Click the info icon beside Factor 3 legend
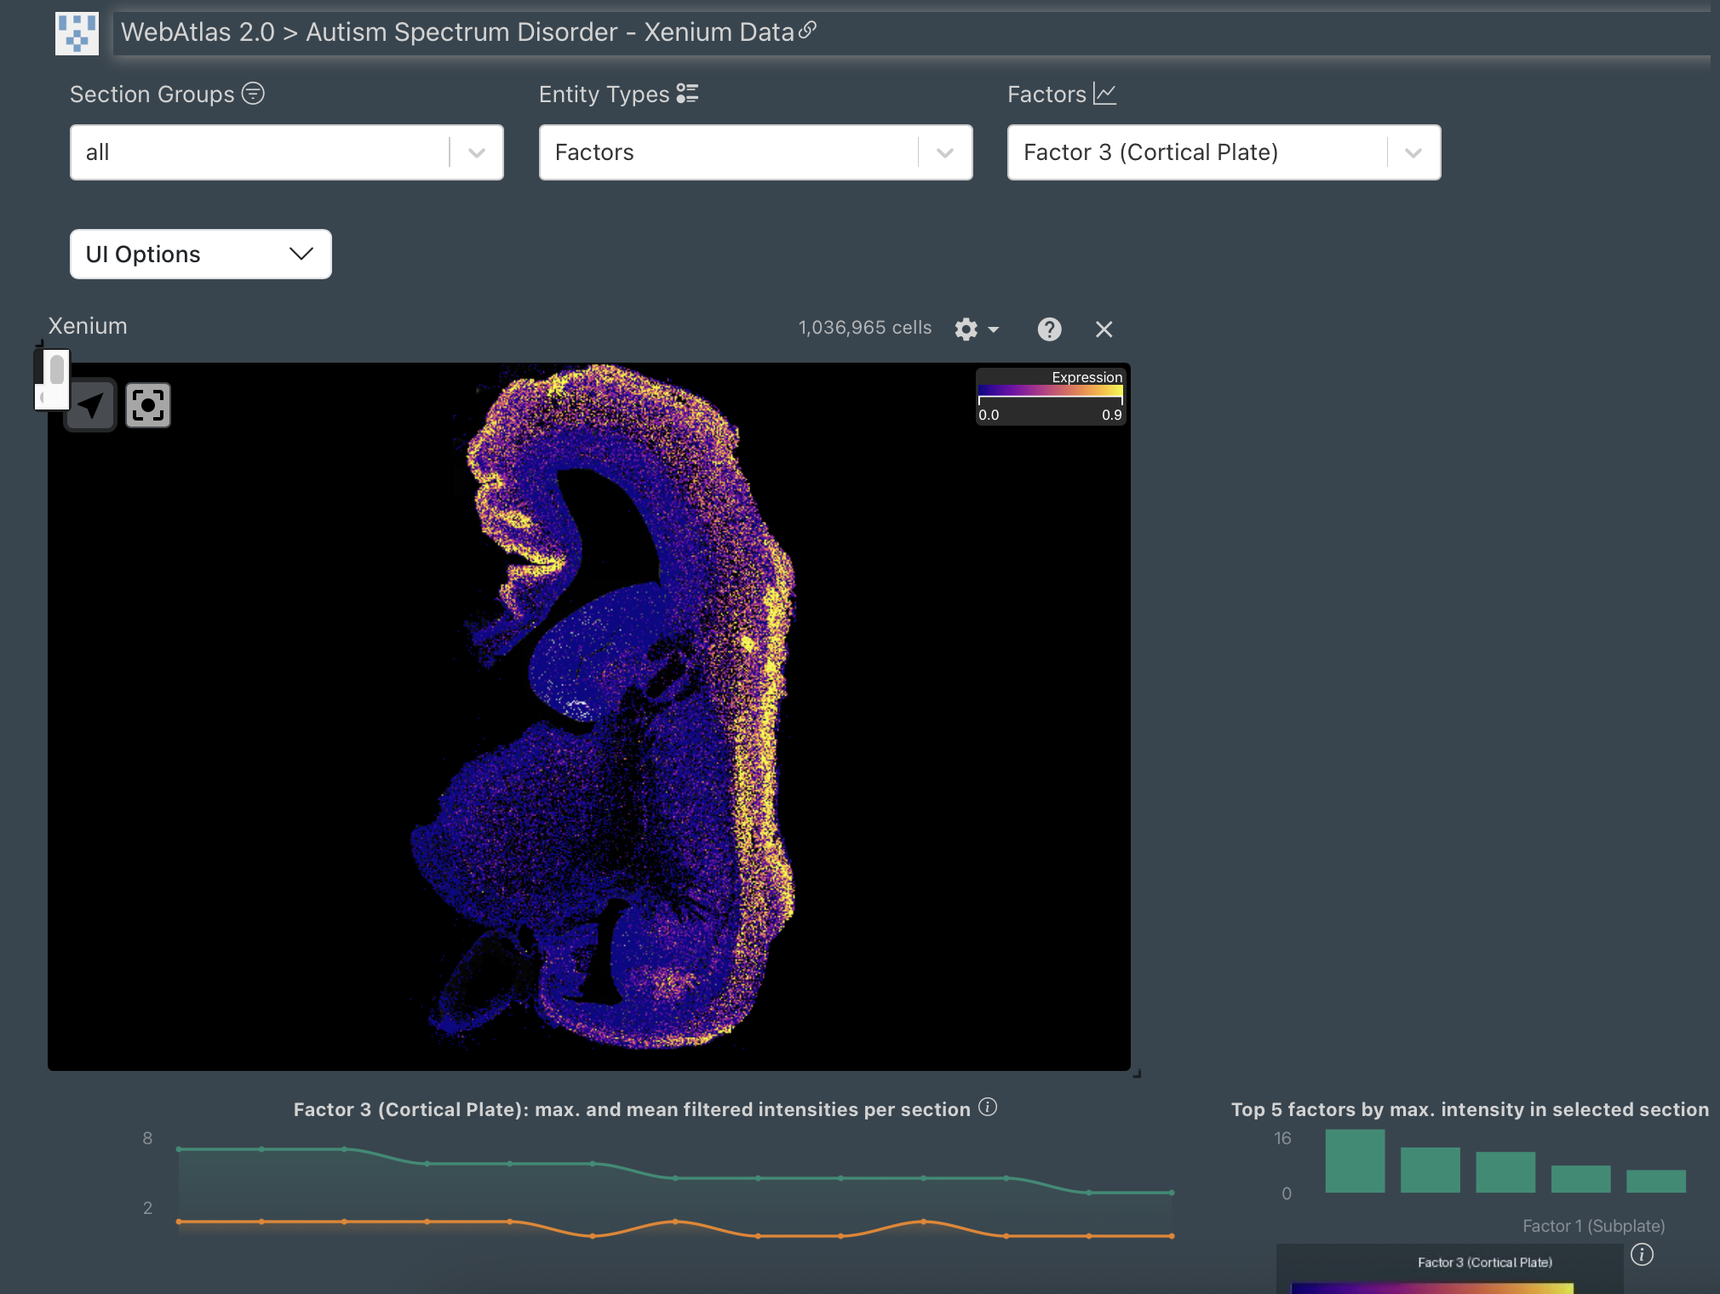Image resolution: width=1720 pixels, height=1294 pixels. click(1642, 1254)
